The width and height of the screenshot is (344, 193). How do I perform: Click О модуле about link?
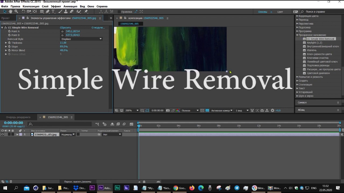click(98, 28)
